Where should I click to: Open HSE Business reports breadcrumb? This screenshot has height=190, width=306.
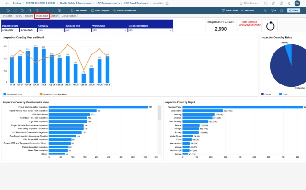pos(108,3)
